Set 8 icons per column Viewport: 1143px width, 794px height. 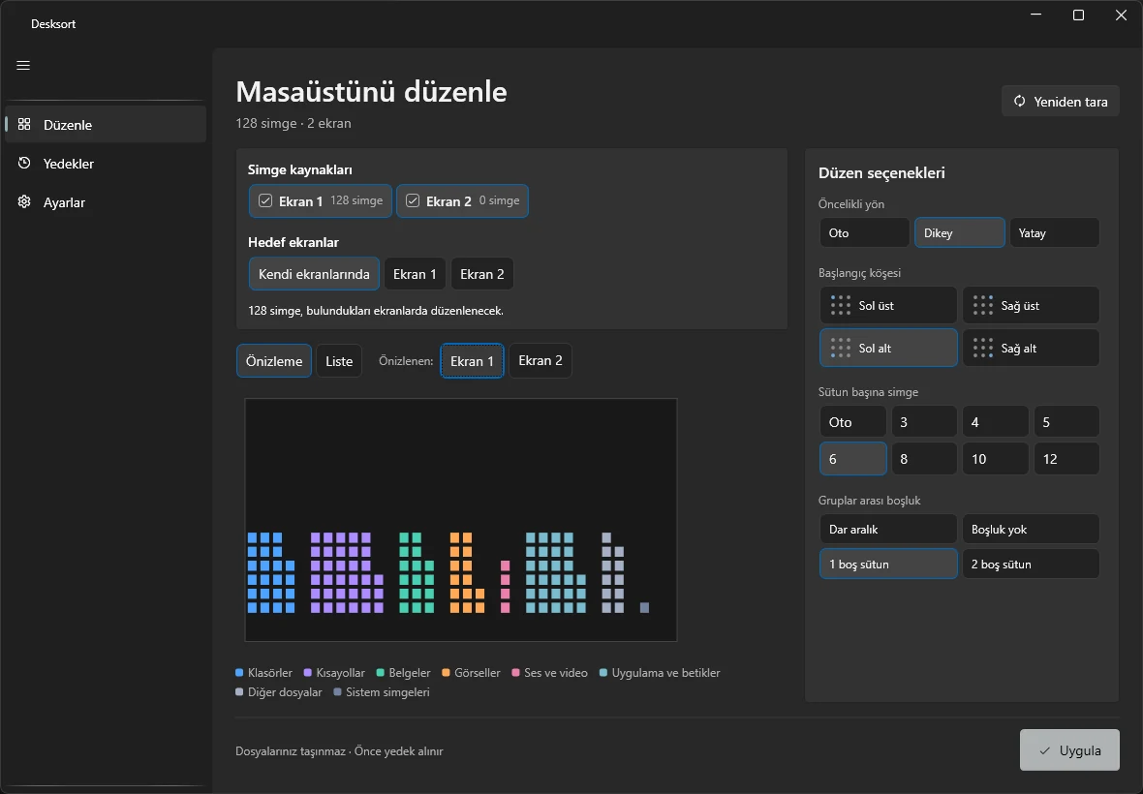(923, 459)
